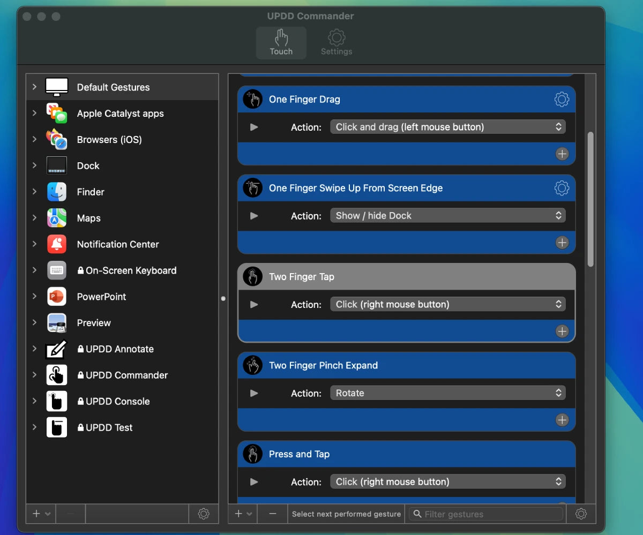Click the Two Finger Pinch Expand gesture icon

click(x=253, y=365)
